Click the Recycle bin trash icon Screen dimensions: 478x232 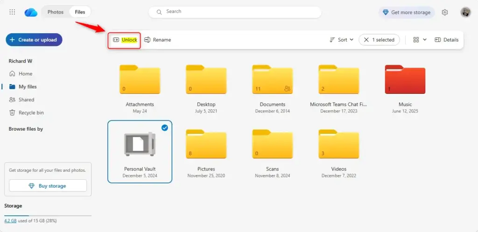tap(12, 112)
